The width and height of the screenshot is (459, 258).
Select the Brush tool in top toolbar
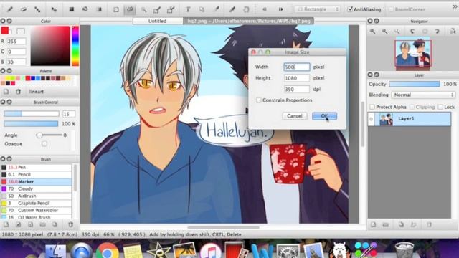click(x=9, y=9)
